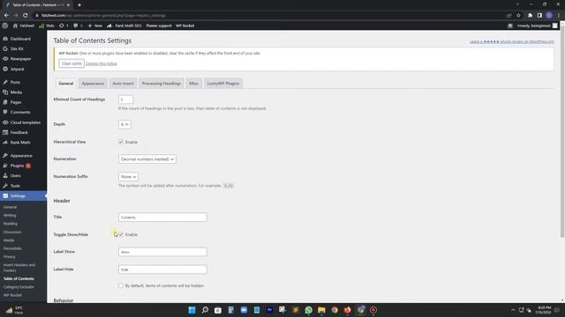The width and height of the screenshot is (565, 317).
Task: Dismiss this notice link
Action: (x=102, y=63)
